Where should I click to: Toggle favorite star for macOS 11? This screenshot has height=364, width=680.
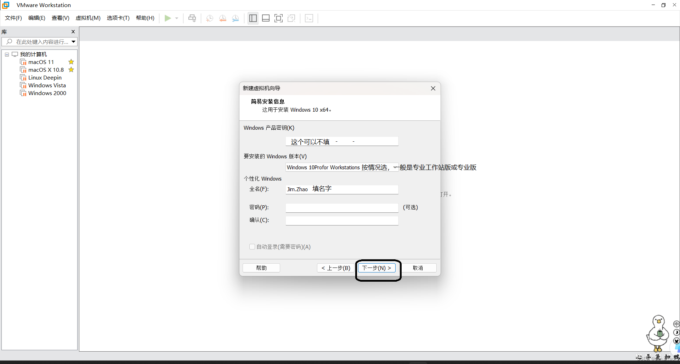[71, 62]
